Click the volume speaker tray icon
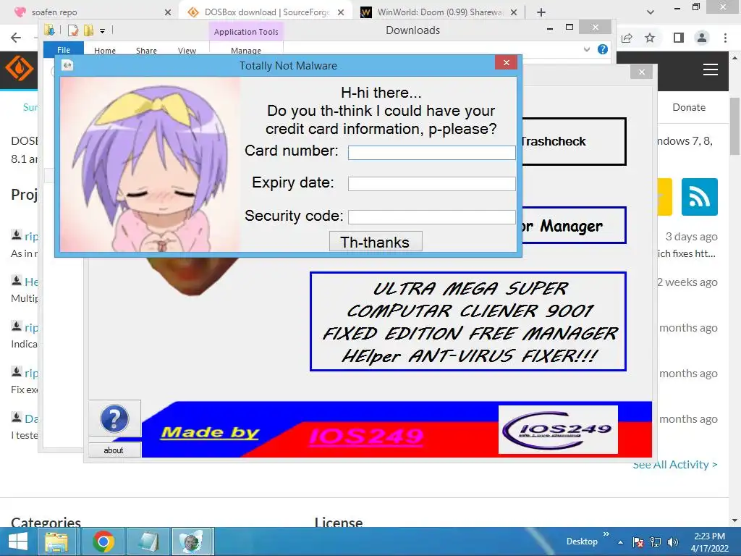This screenshot has height=556, width=741. tap(672, 542)
